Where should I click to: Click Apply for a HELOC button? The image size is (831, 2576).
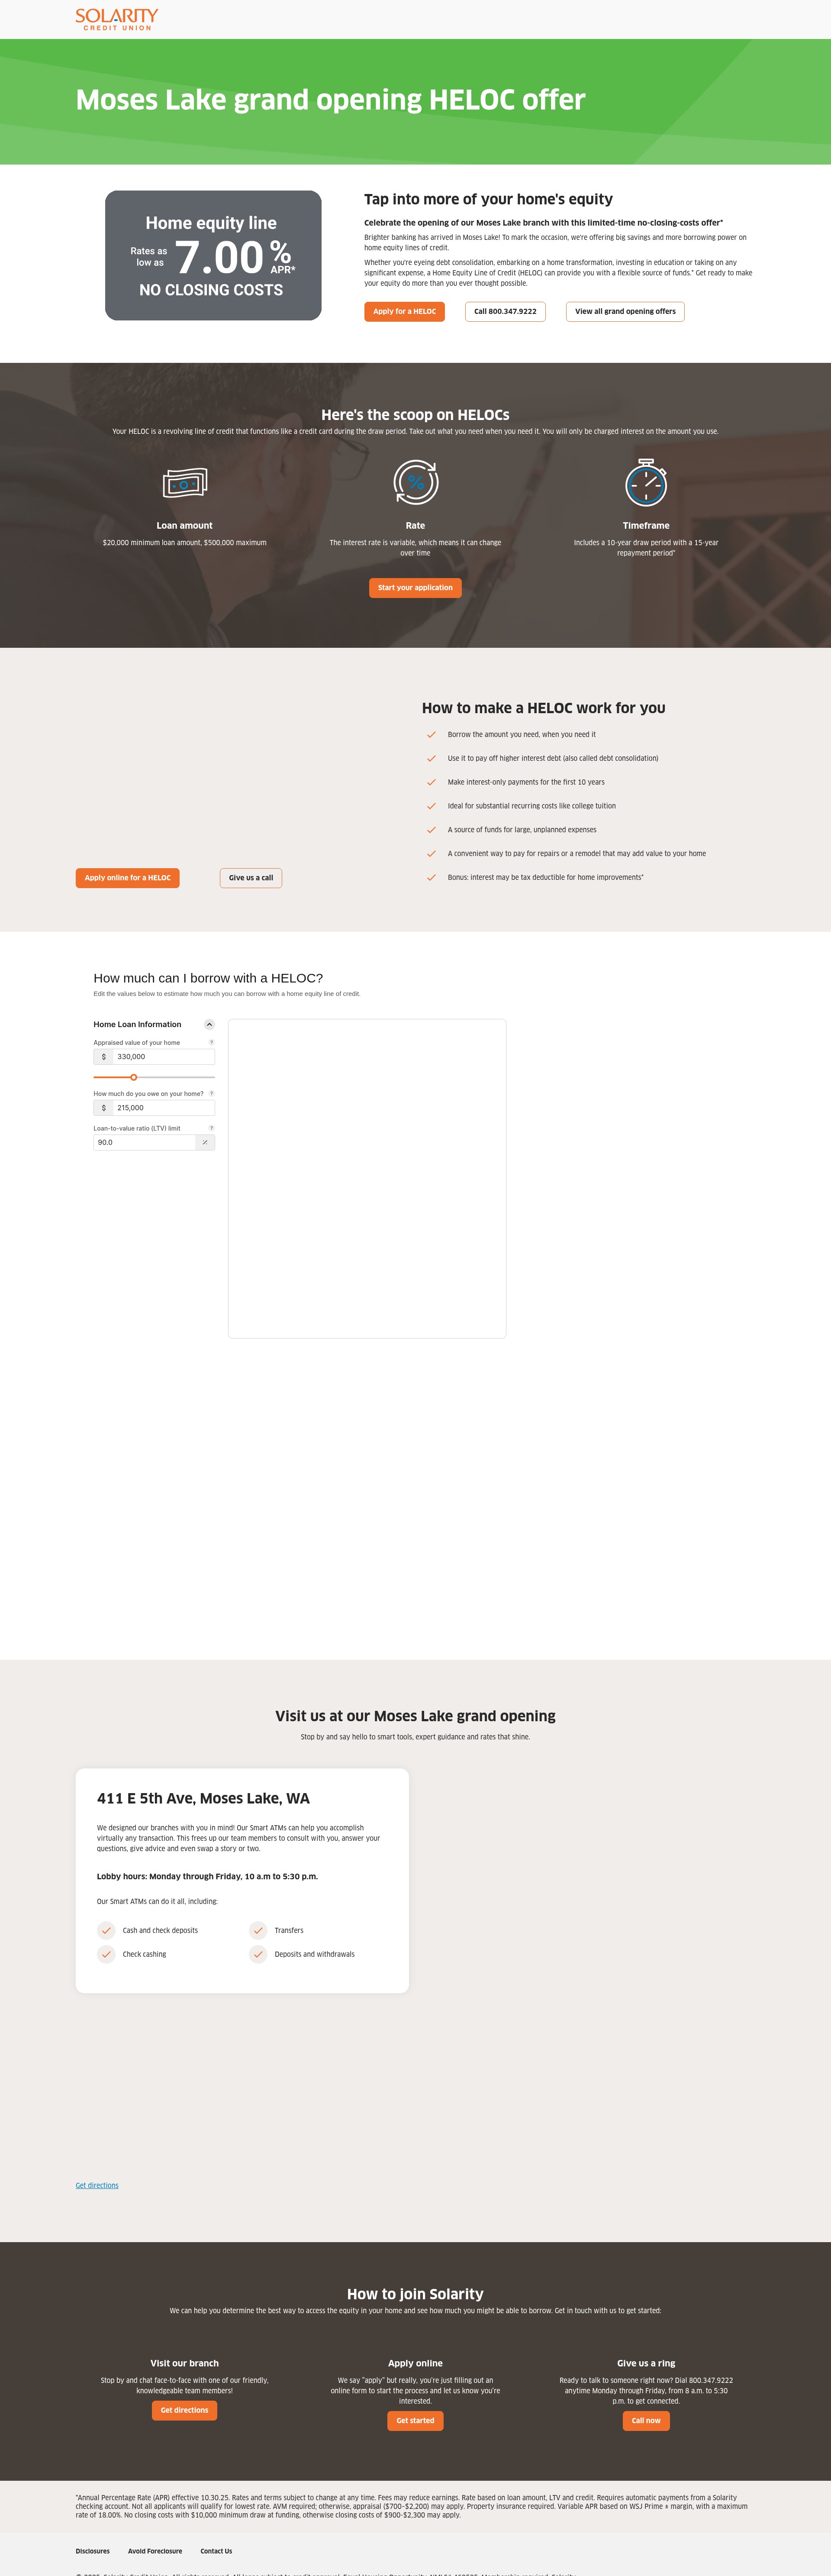click(x=404, y=311)
